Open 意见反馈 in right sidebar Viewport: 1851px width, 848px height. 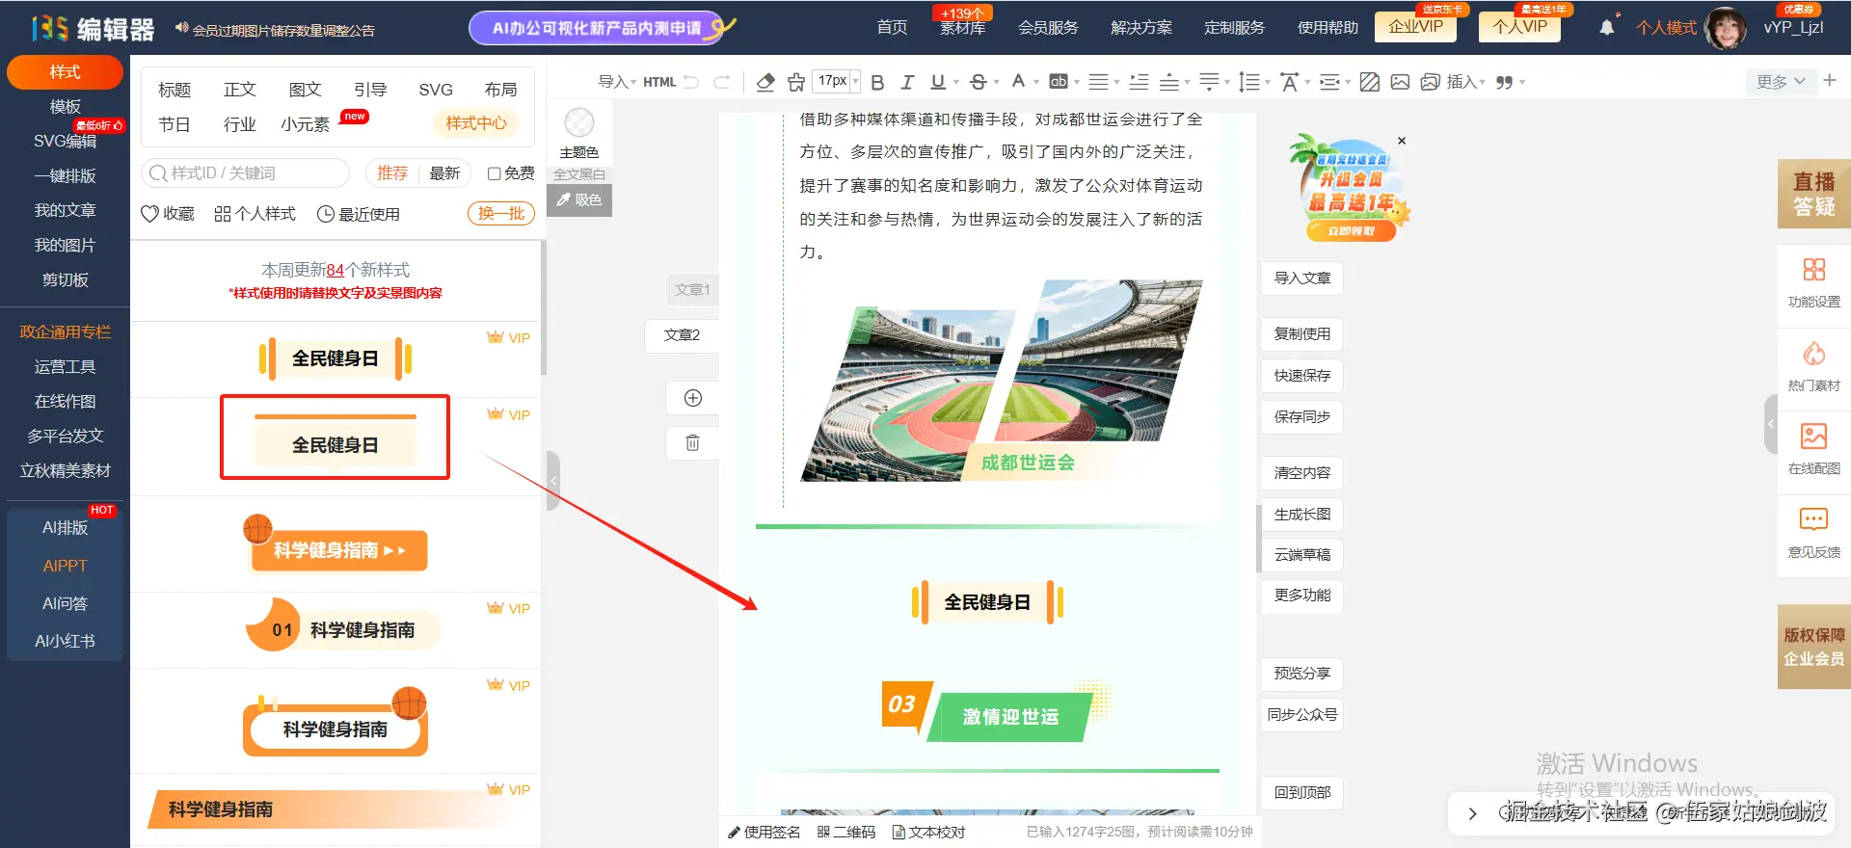tap(1813, 533)
